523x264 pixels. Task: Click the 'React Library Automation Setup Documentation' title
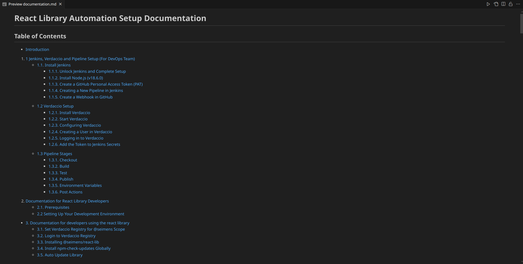110,18
